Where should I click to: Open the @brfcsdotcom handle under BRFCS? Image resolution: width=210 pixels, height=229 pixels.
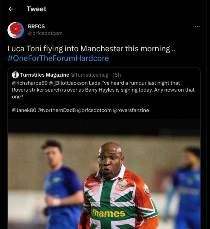coord(45,33)
